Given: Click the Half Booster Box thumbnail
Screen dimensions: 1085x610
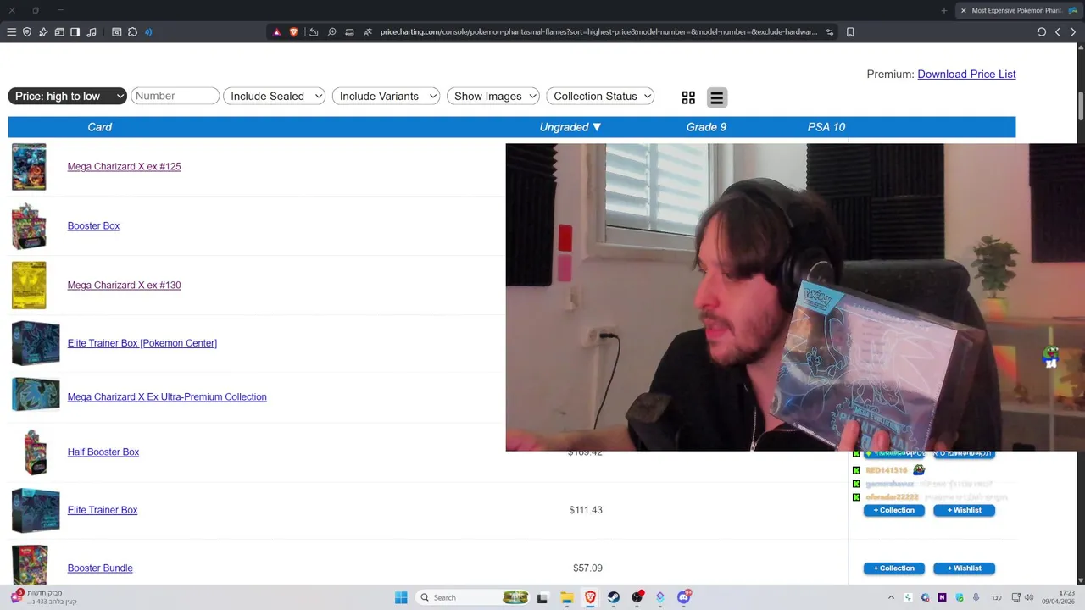Looking at the screenshot, I should coord(34,452).
